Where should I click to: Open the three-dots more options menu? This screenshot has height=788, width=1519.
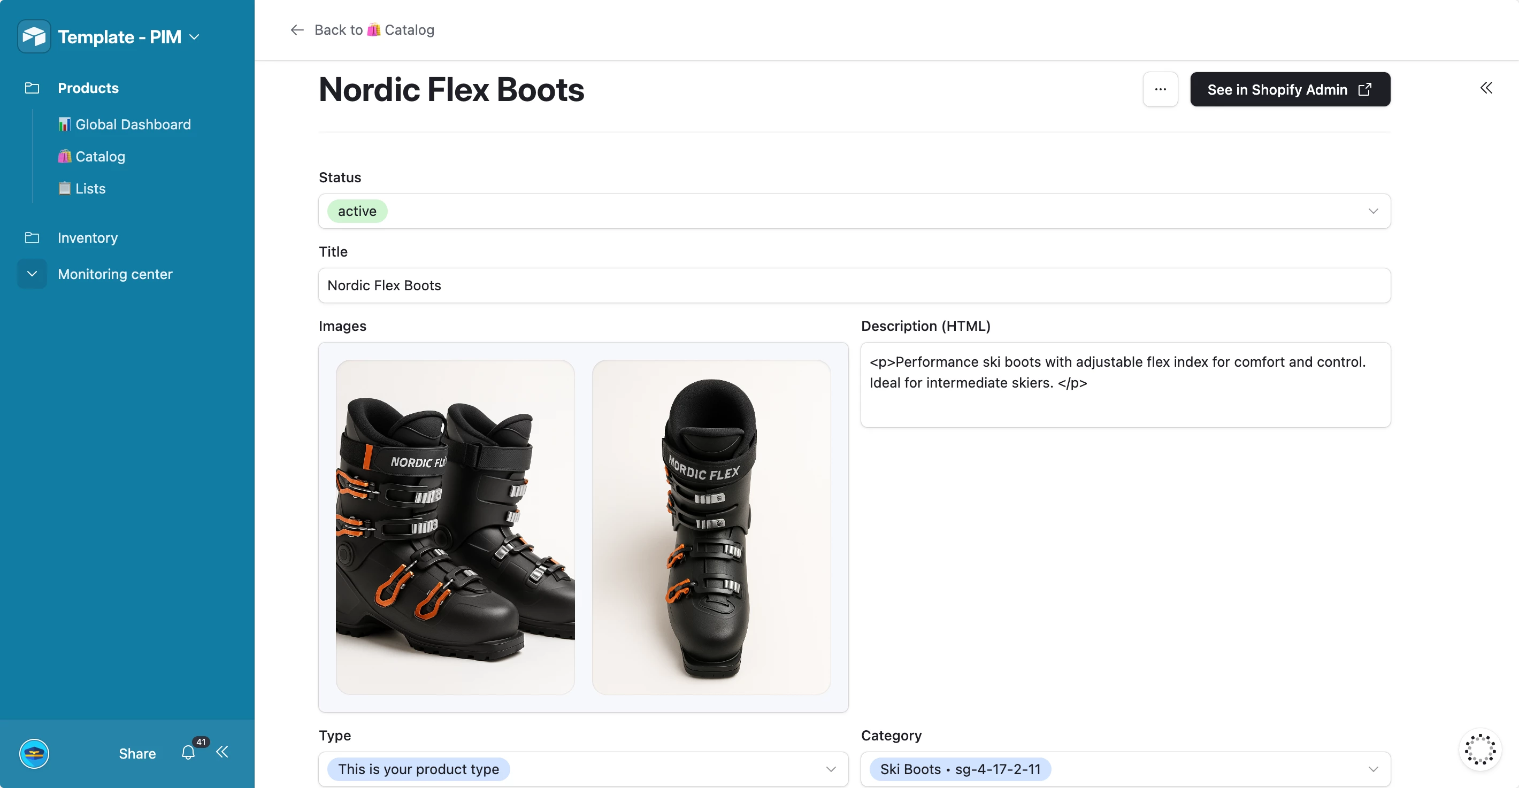(x=1160, y=90)
